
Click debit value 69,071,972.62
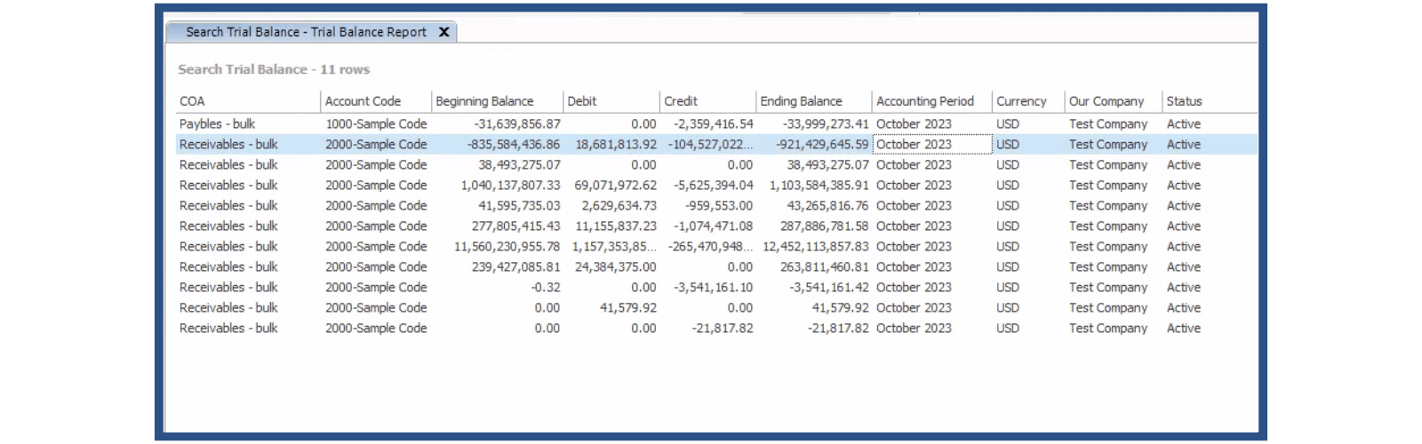point(616,186)
